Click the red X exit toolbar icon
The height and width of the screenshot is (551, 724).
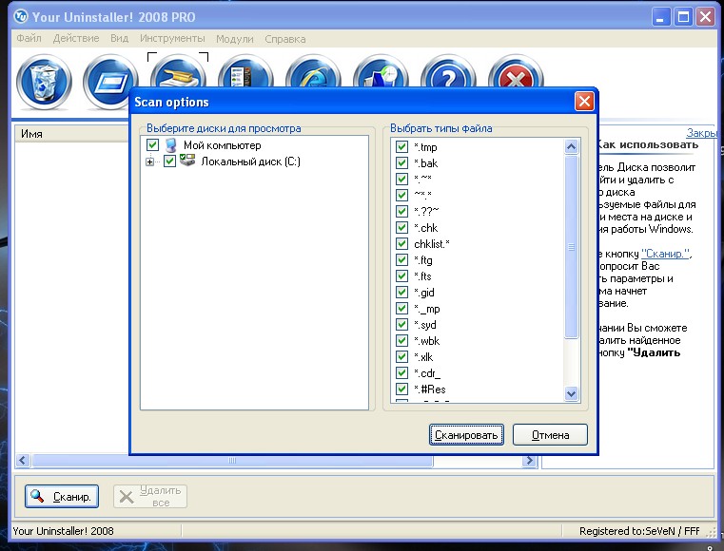[x=516, y=71]
